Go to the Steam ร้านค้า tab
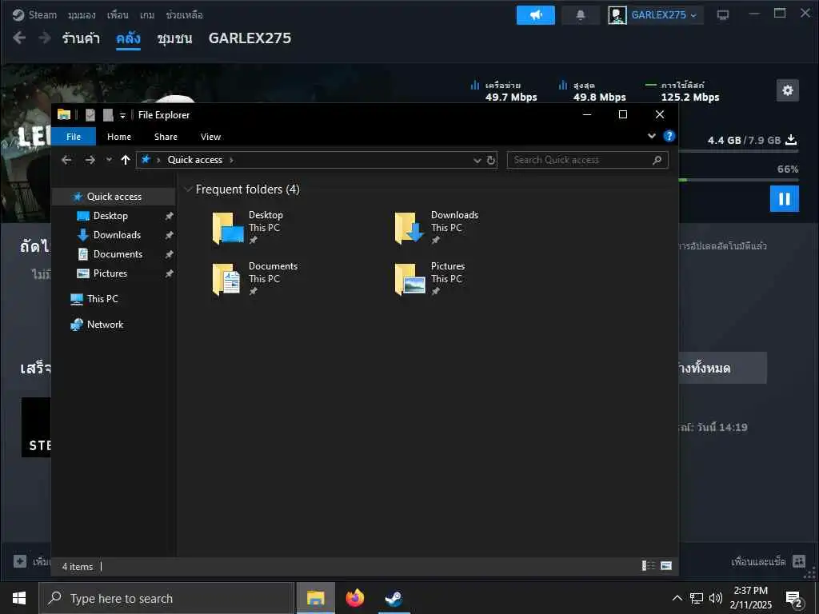 pos(81,38)
